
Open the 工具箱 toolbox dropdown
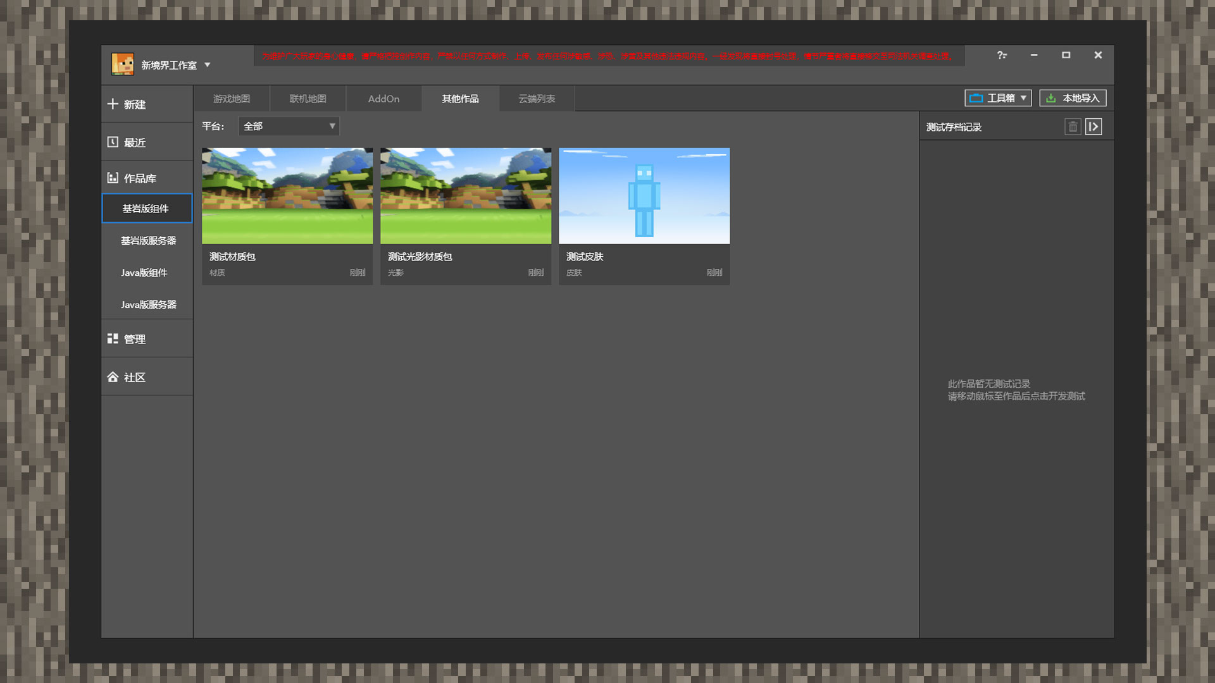[998, 98]
